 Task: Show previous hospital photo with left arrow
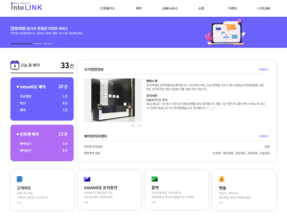point(133,126)
